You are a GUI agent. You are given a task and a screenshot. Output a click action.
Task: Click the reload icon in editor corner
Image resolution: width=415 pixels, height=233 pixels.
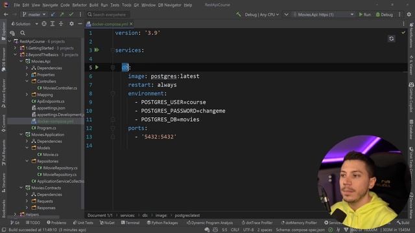click(392, 39)
